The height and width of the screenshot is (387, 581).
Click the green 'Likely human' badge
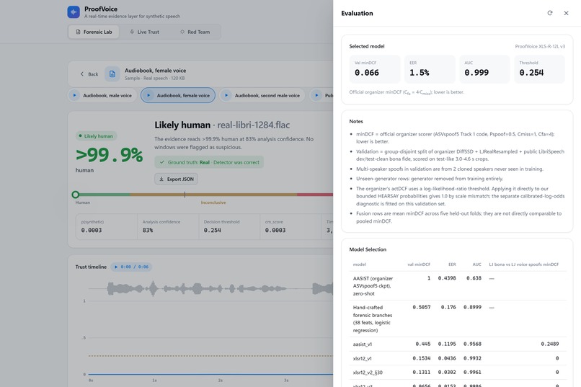tap(97, 136)
